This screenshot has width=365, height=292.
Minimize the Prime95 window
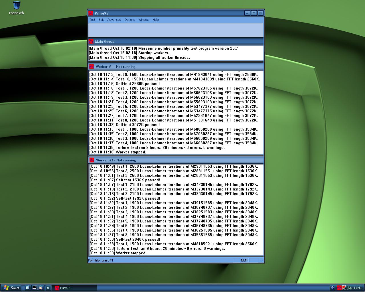[247, 13]
